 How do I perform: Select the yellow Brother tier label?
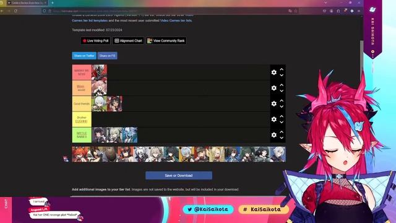[82, 120]
